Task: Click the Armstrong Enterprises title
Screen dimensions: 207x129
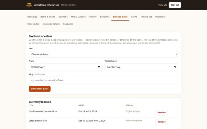Action: click(x=47, y=5)
